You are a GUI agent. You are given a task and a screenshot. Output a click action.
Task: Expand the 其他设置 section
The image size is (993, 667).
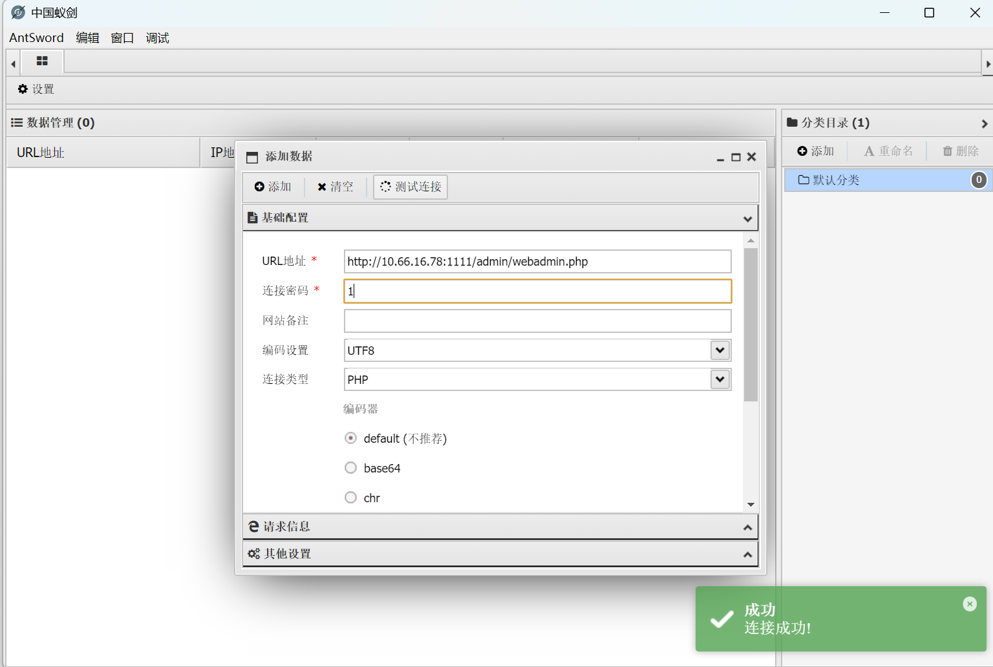click(x=500, y=554)
